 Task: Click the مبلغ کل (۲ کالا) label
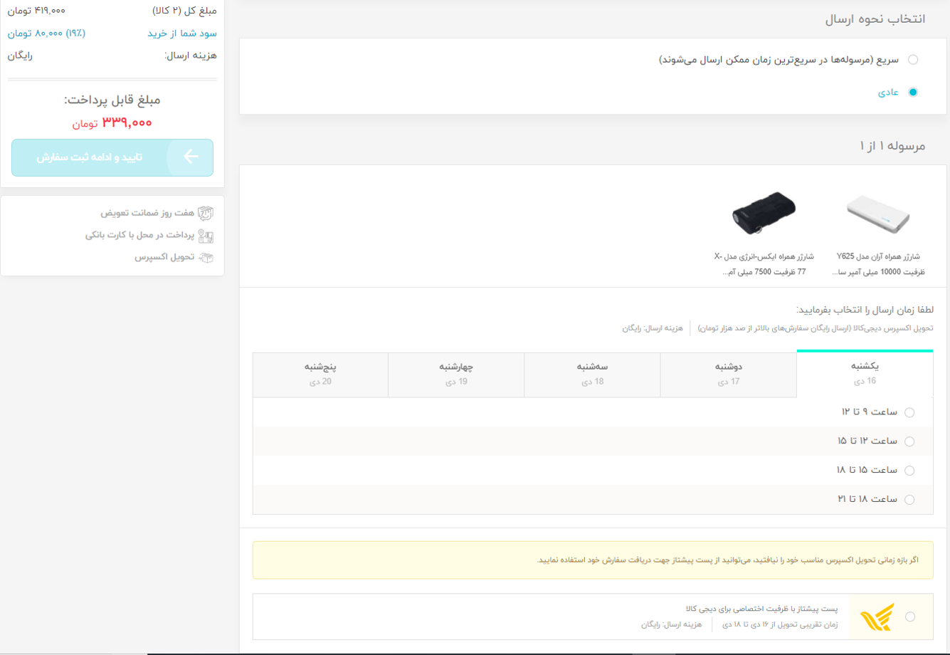pos(185,11)
